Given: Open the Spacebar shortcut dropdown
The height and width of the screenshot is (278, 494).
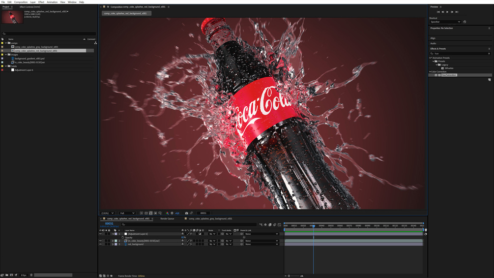Looking at the screenshot, I should [x=445, y=22].
